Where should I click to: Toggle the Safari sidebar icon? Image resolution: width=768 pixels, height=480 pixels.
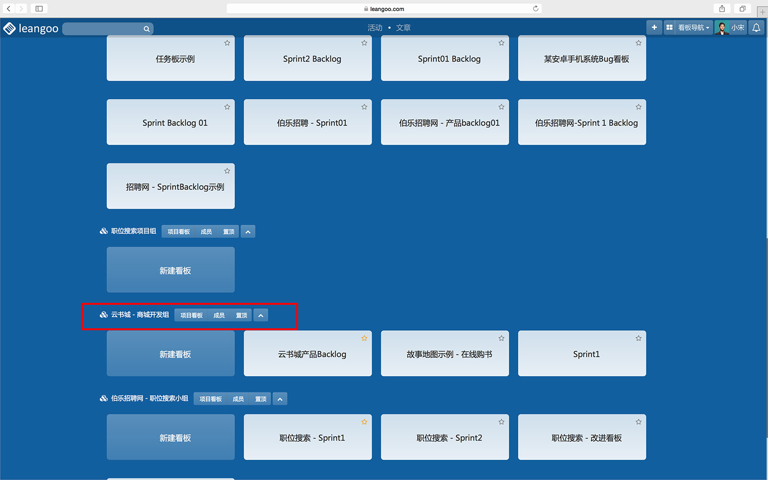(x=39, y=9)
